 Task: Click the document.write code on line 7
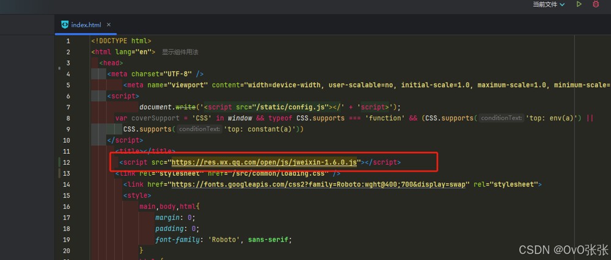pos(270,107)
